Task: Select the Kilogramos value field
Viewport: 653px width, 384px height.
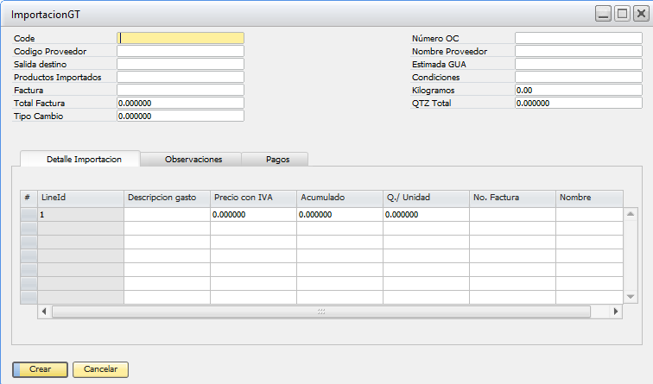Action: 578,90
